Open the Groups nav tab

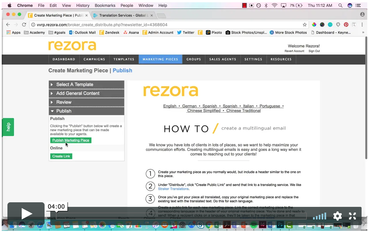tap(194, 59)
